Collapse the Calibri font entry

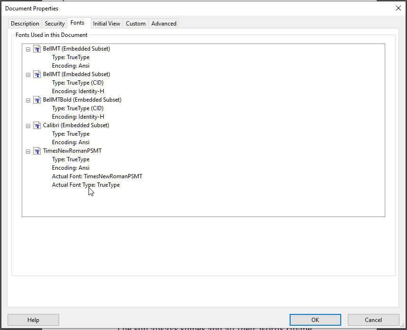pyautogui.click(x=28, y=125)
